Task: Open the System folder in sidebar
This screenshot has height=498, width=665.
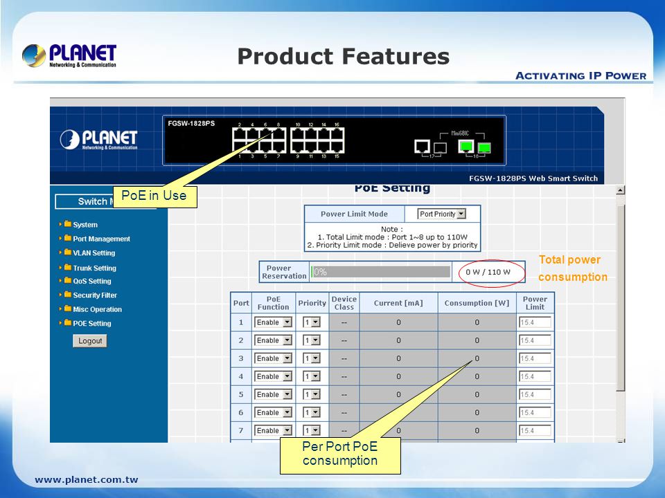Action: pos(85,225)
